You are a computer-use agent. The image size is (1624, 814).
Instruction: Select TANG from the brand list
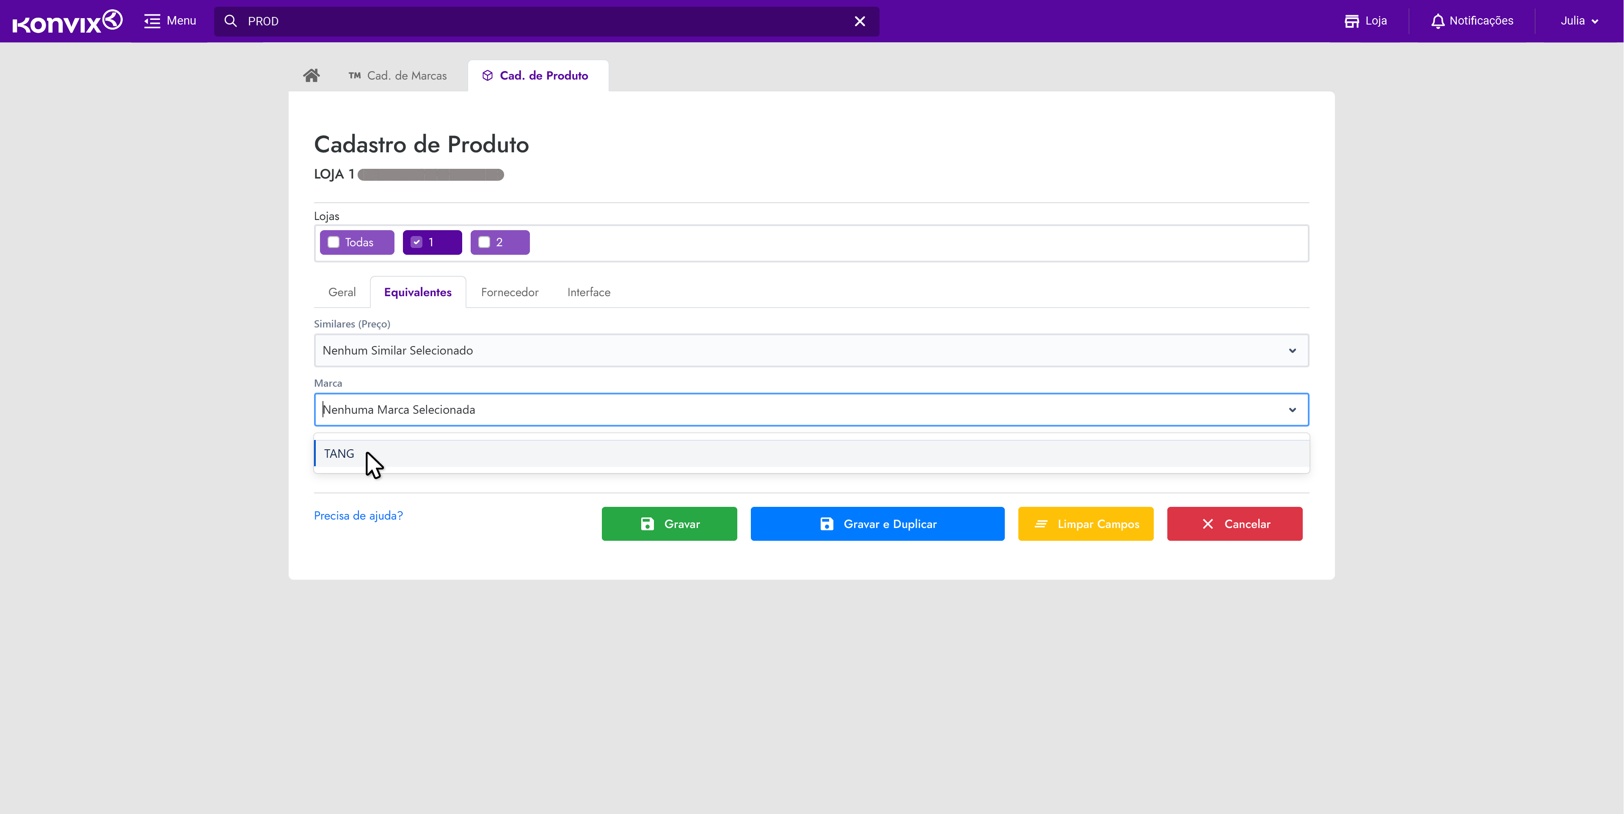(339, 454)
